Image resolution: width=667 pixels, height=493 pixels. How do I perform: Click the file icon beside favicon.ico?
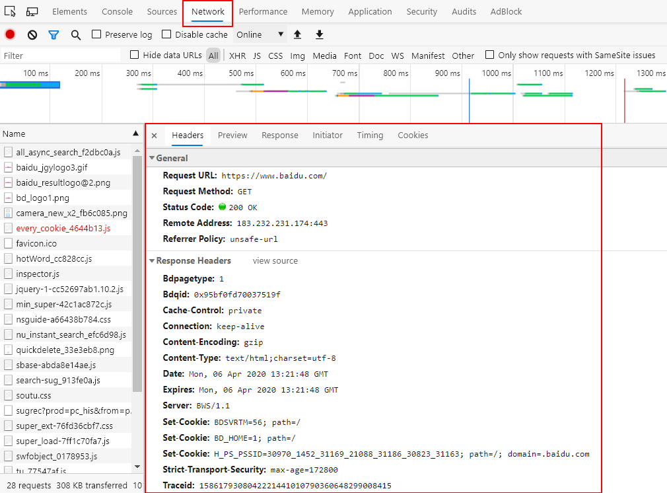[8, 243]
